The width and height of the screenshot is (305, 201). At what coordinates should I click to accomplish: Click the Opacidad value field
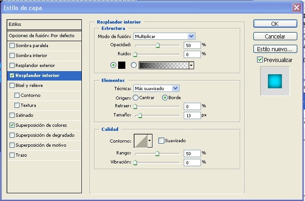click(x=192, y=45)
